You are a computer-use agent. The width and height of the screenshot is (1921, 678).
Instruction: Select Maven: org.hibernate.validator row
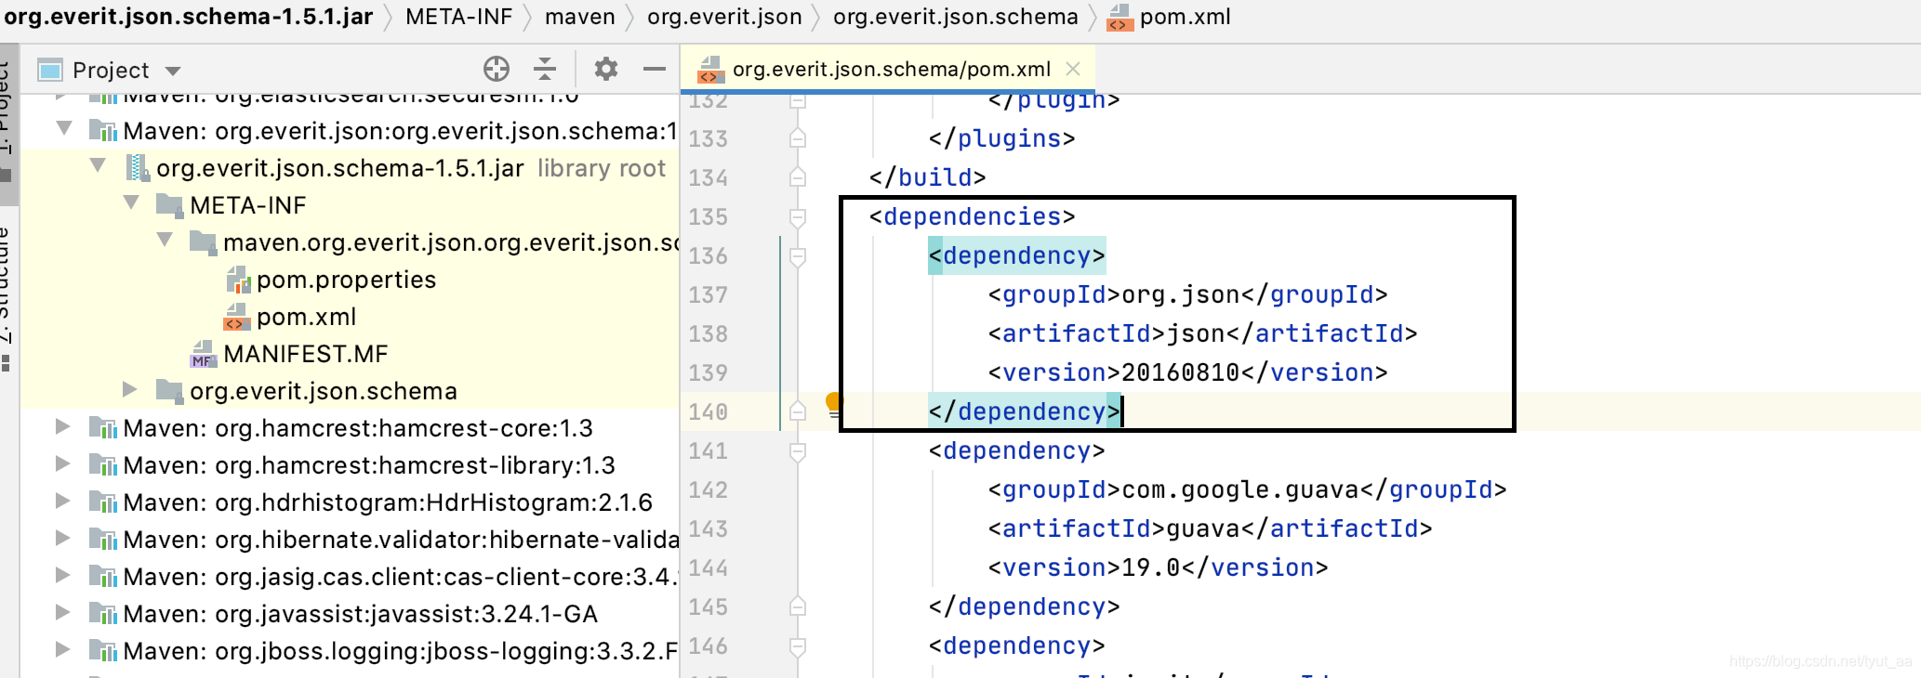coord(350,540)
